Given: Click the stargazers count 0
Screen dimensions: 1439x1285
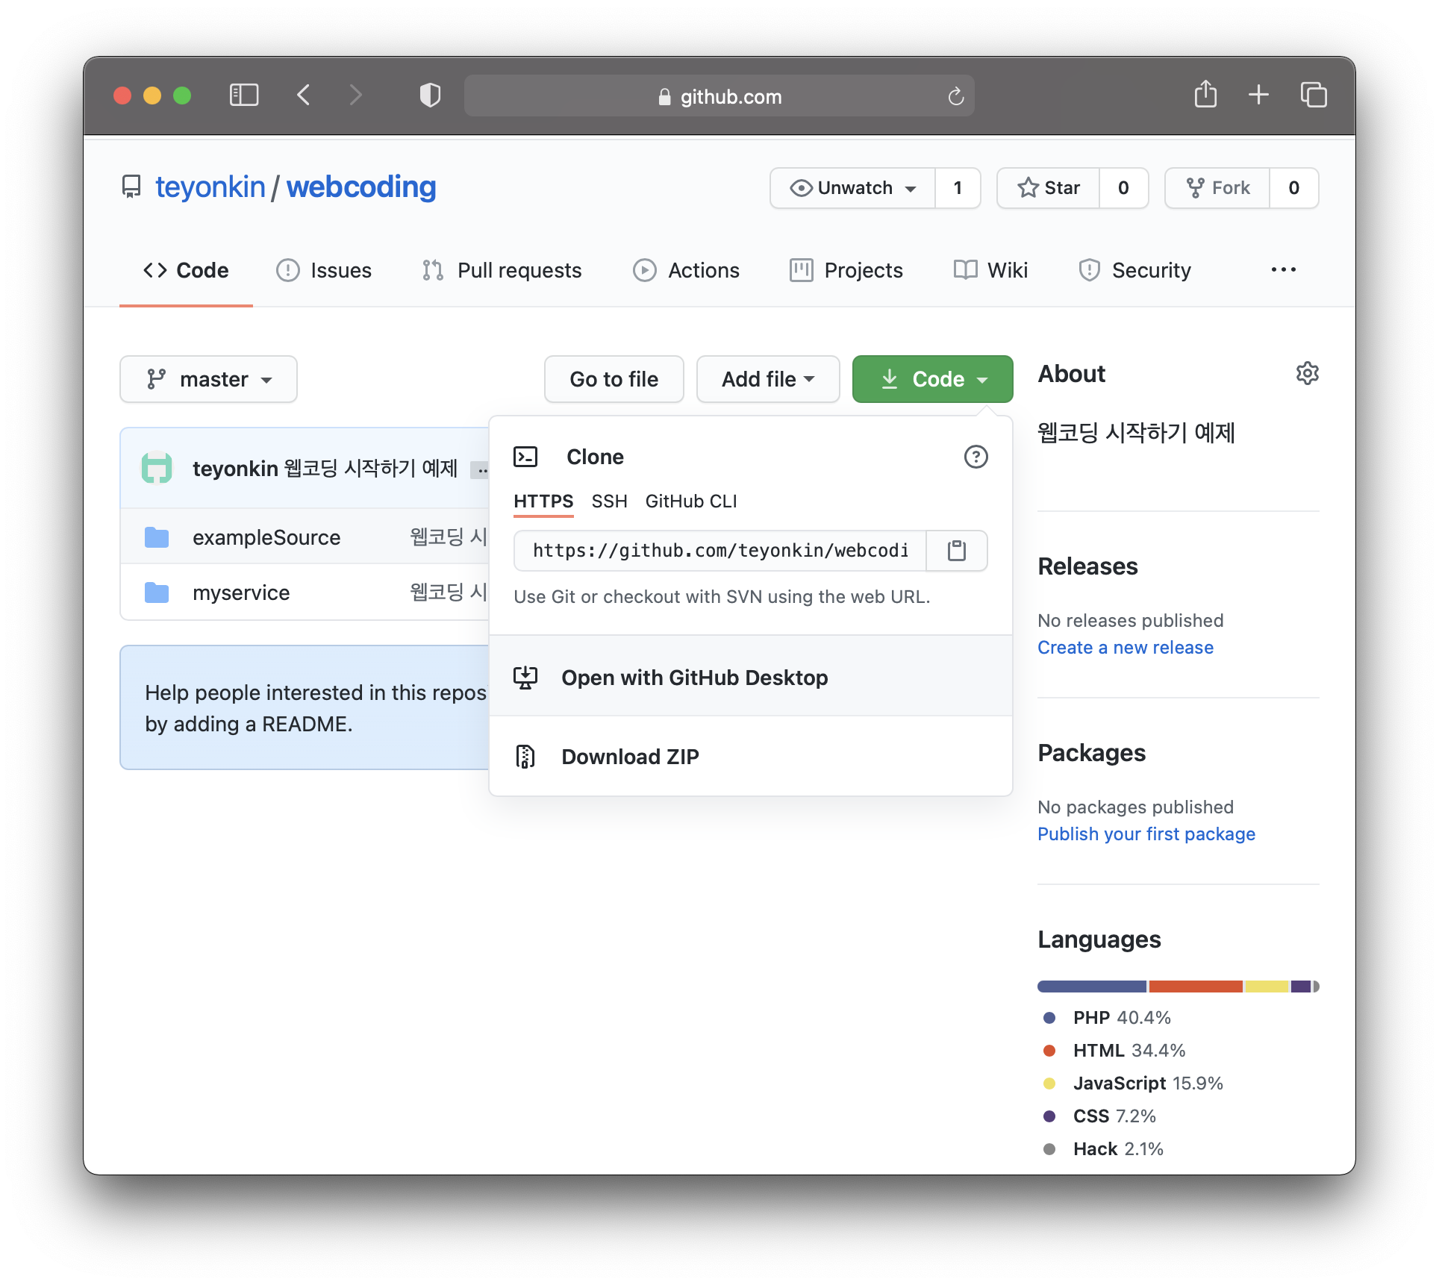Looking at the screenshot, I should (1123, 188).
